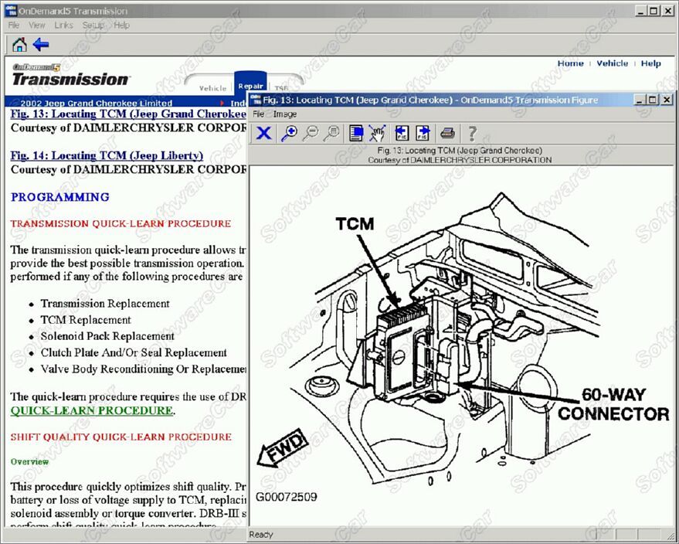This screenshot has width=679, height=544.
Task: Click the Home link at top right
Action: tap(570, 63)
